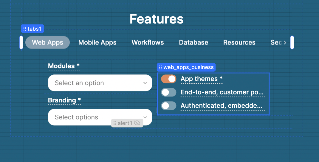Click the Modules dropdown chevron arrow

click(145, 83)
